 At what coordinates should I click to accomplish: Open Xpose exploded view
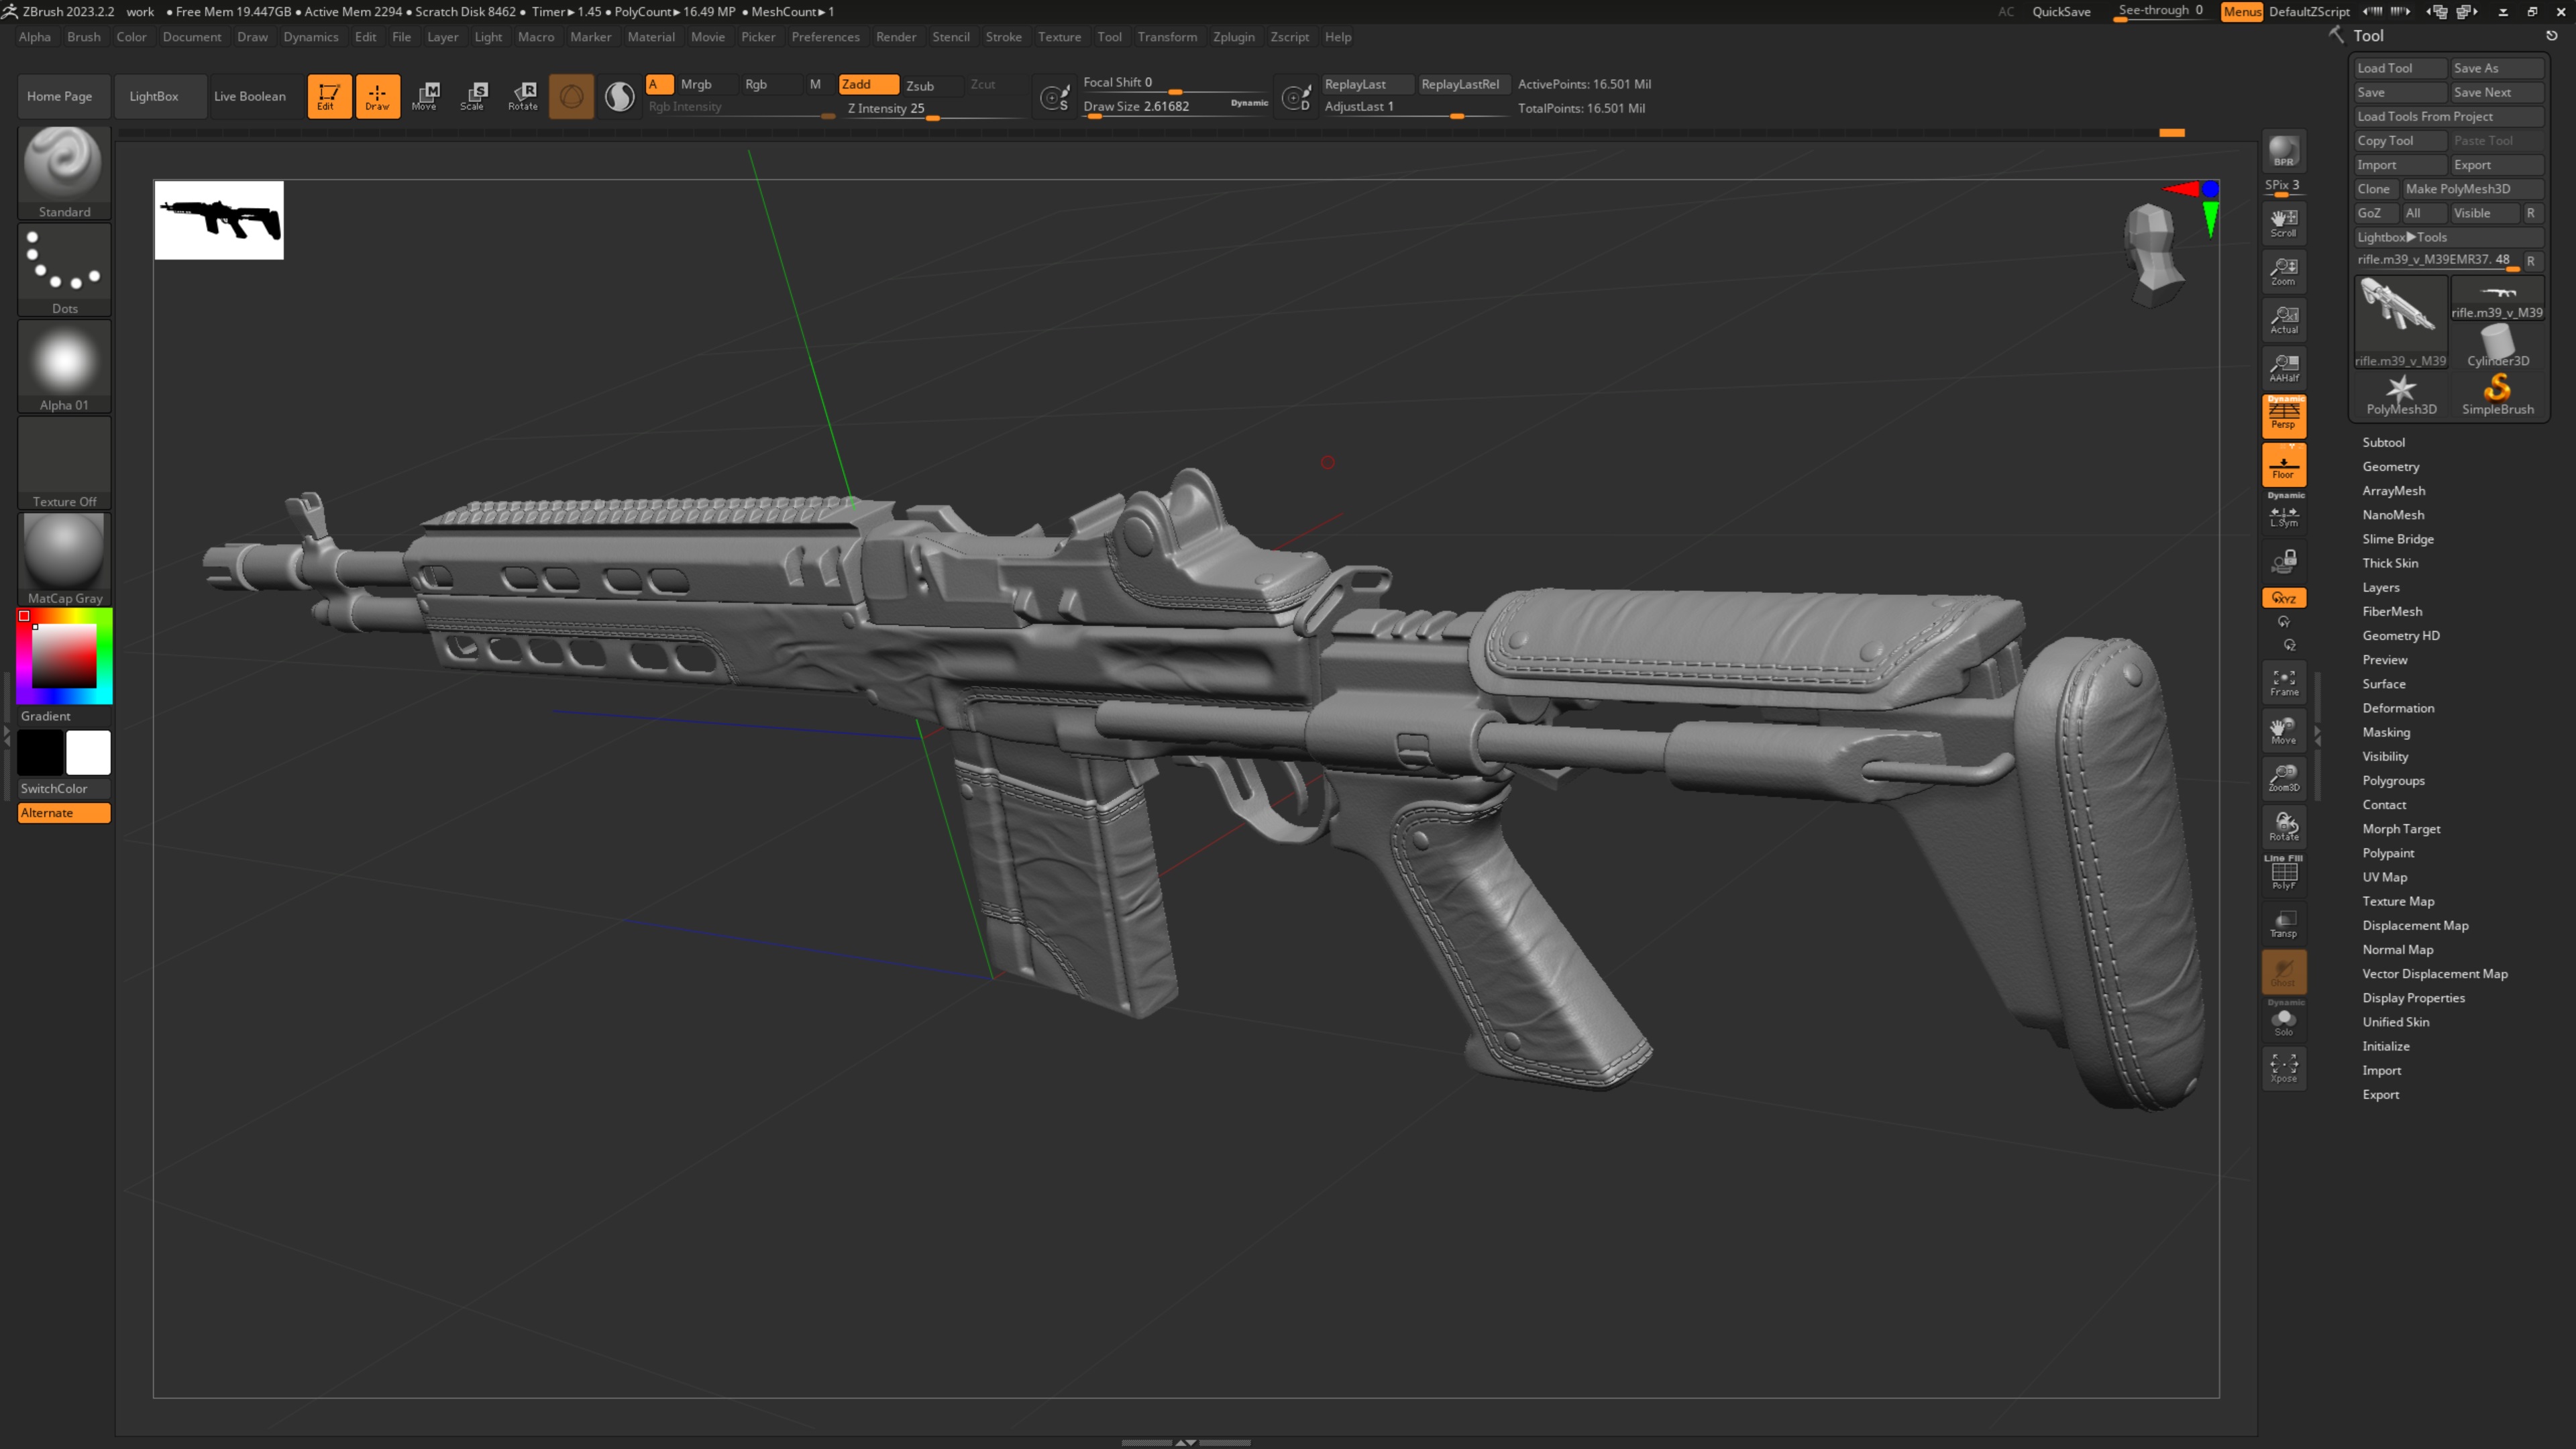click(x=2284, y=1068)
